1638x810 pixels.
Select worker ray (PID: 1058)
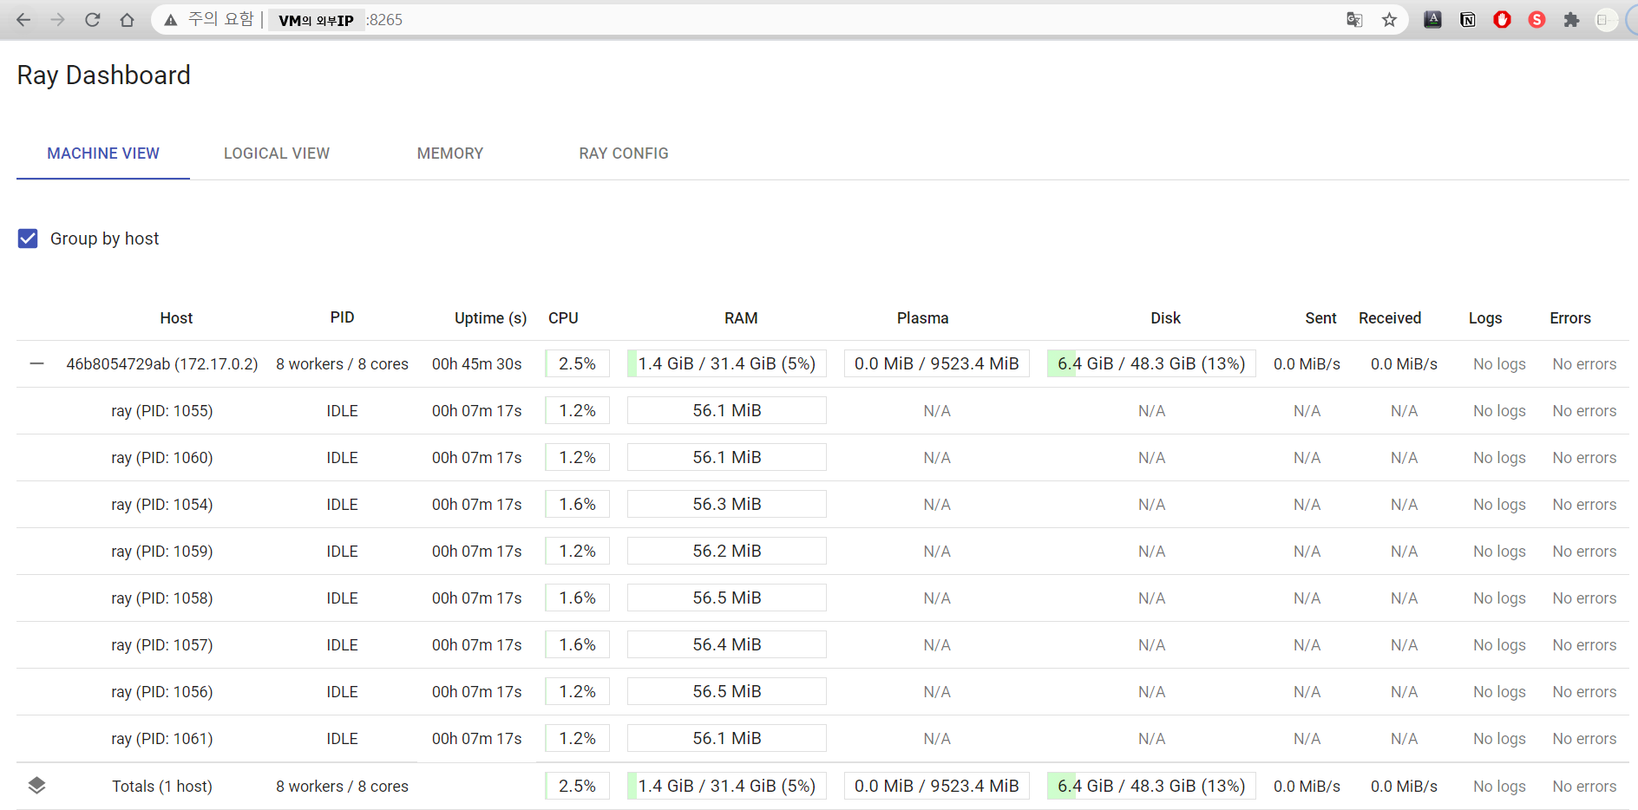pyautogui.click(x=162, y=598)
